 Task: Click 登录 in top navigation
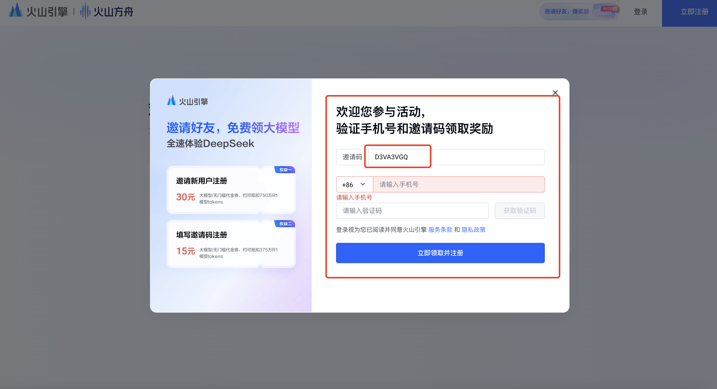pos(640,12)
